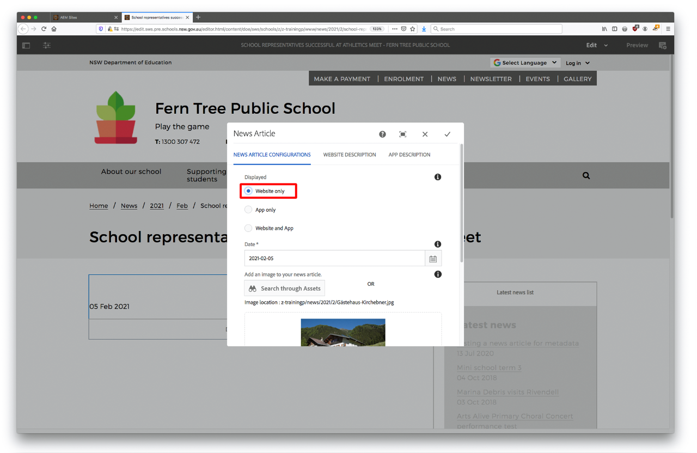Click the Search through Assets button
The image size is (697, 453).
pos(285,289)
